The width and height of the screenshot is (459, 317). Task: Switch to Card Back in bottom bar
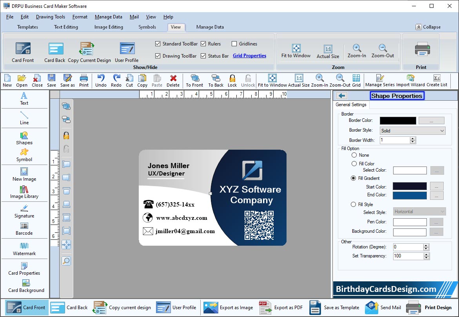point(69,307)
